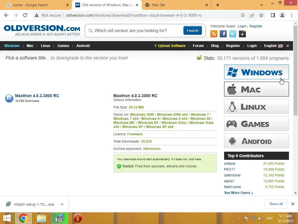Close the downloads bar
This screenshot has height=224, width=298.
293,204
